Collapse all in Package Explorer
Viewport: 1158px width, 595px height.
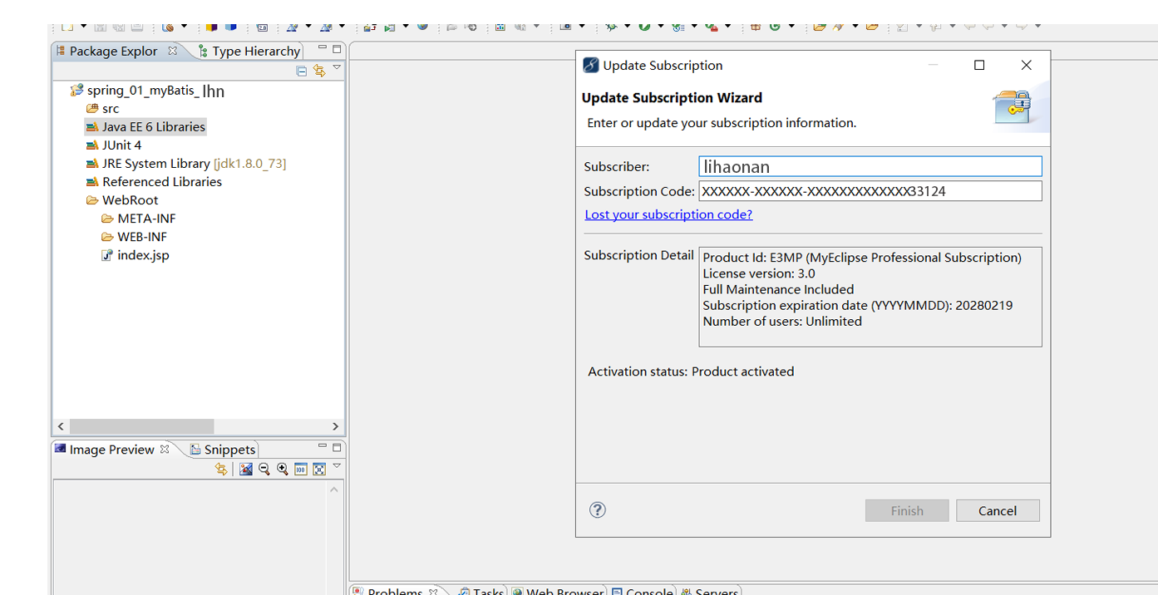click(x=302, y=71)
